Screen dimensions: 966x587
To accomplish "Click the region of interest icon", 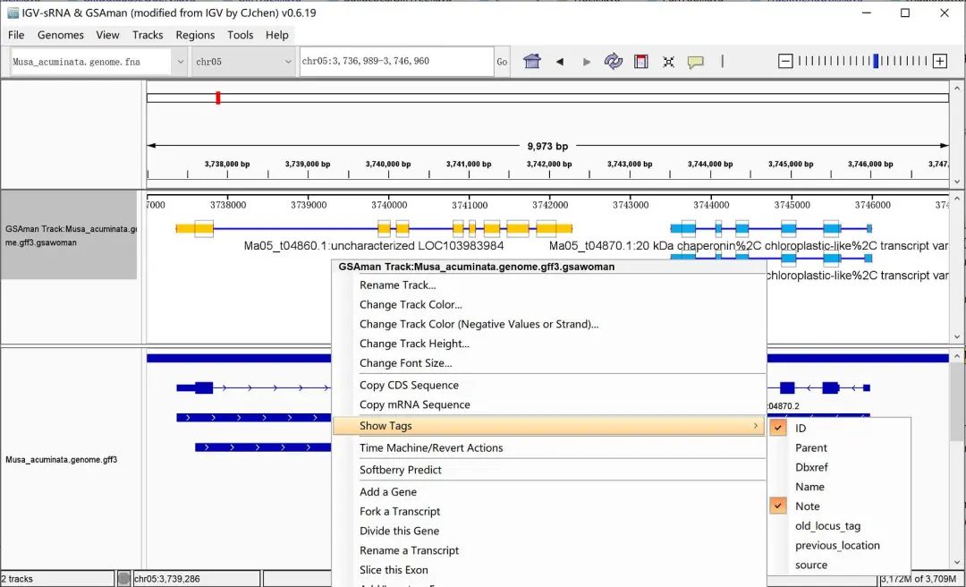I will 640,62.
